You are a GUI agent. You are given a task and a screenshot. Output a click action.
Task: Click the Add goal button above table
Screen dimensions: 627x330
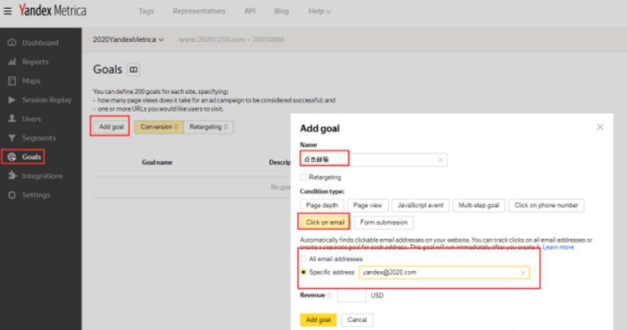111,127
